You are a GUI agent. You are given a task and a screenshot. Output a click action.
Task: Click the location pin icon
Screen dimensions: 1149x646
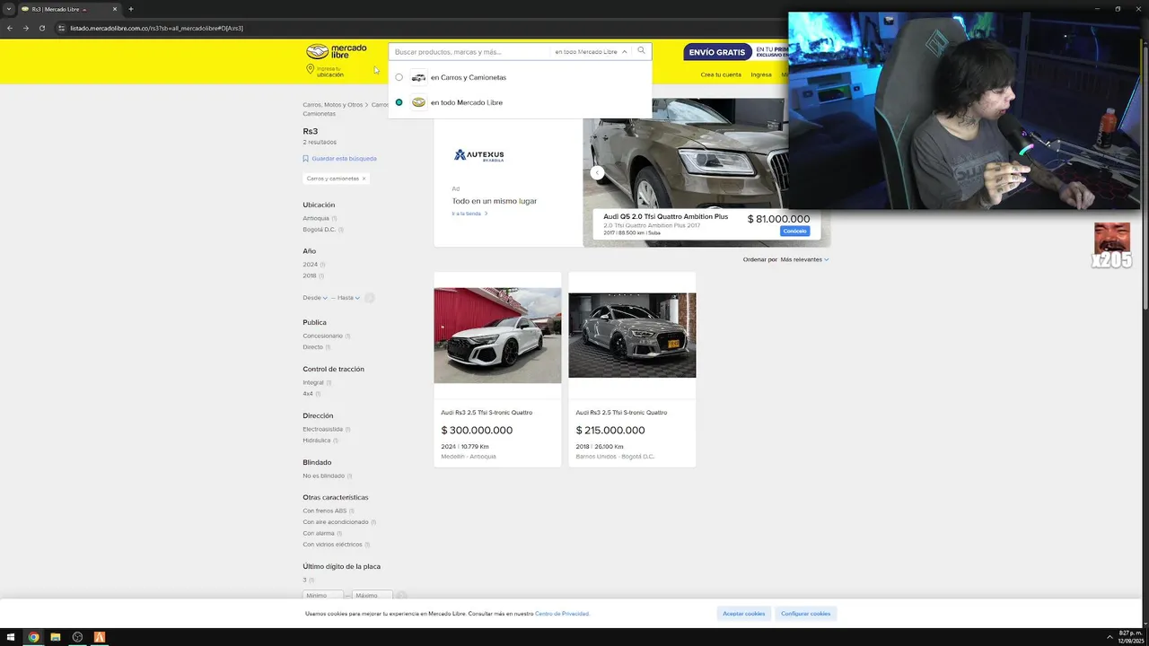pos(311,69)
